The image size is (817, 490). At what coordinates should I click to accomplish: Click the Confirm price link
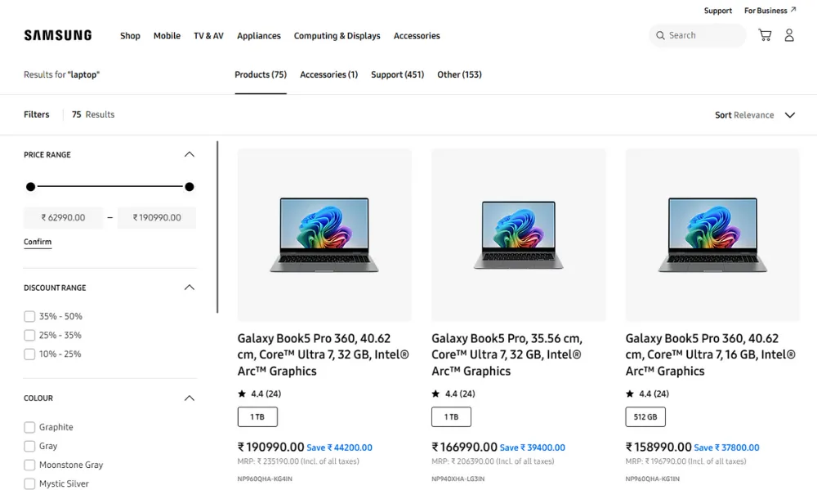38,242
